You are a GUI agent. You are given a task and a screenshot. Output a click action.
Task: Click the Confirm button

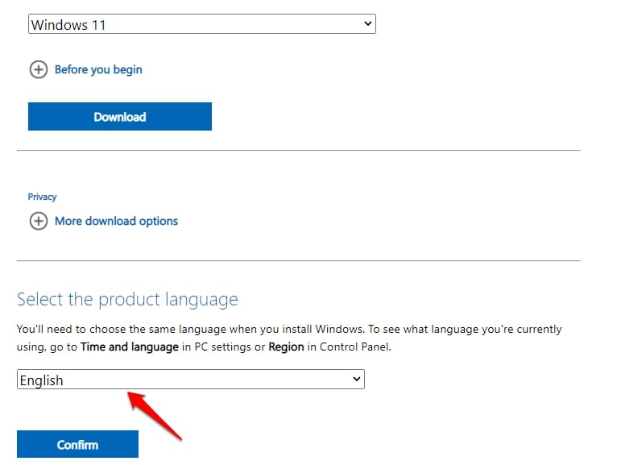[x=77, y=444]
